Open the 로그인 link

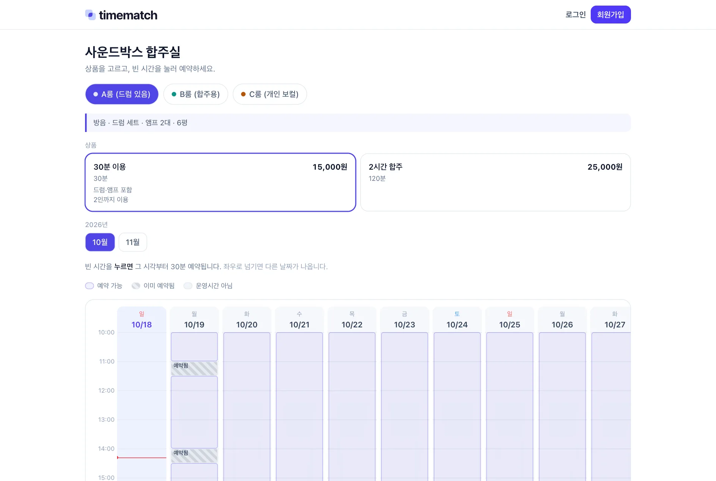point(575,15)
